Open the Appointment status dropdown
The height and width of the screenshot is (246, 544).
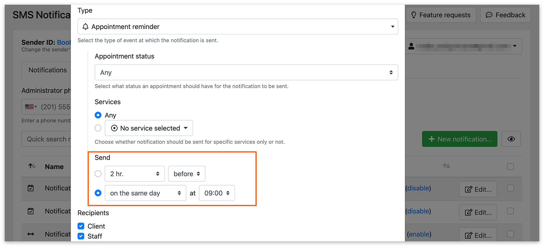tap(246, 72)
